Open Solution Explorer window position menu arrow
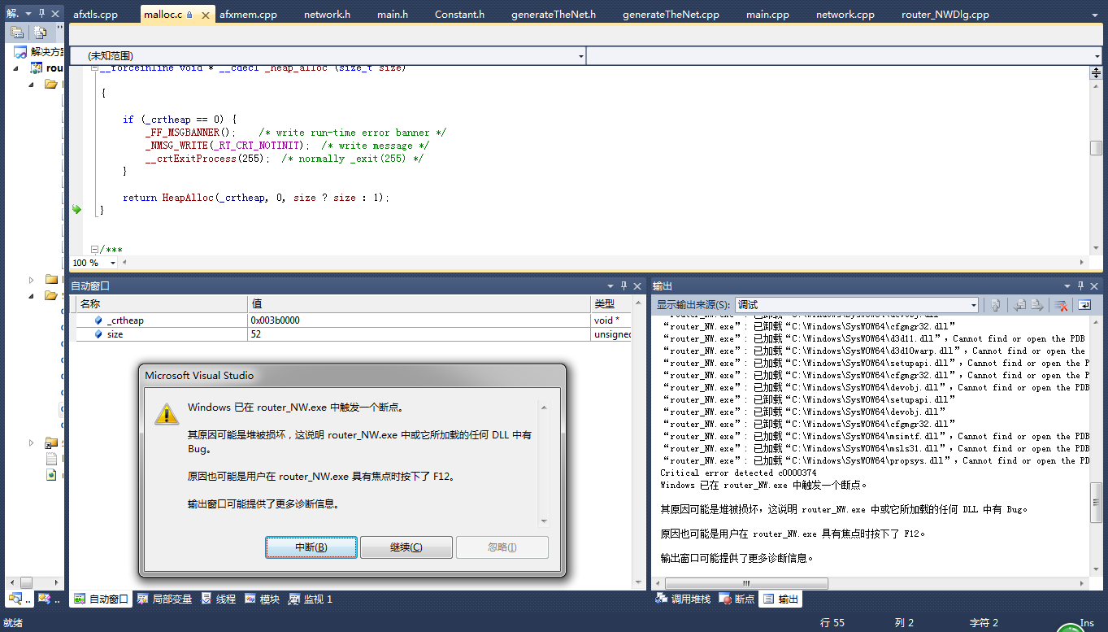This screenshot has width=1108, height=632. click(27, 14)
